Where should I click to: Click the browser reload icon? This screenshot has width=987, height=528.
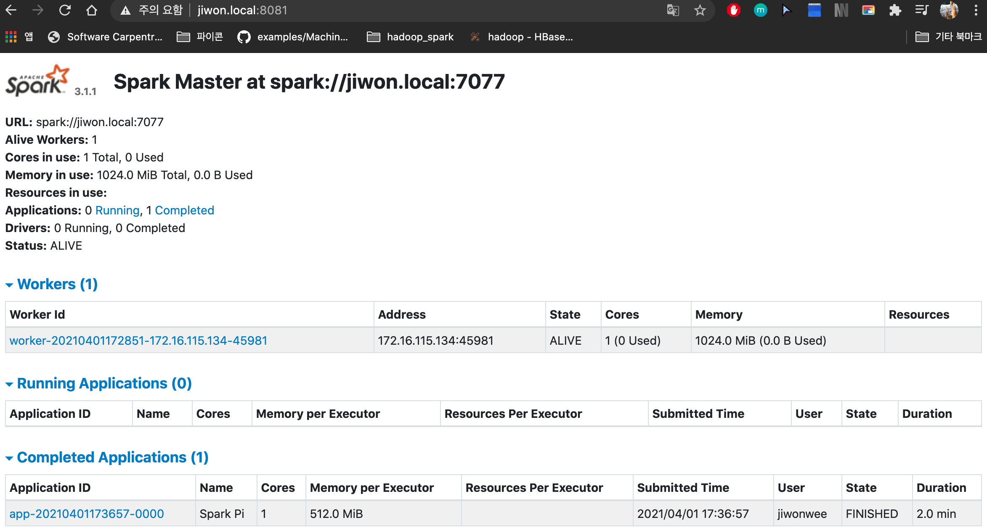coord(65,10)
